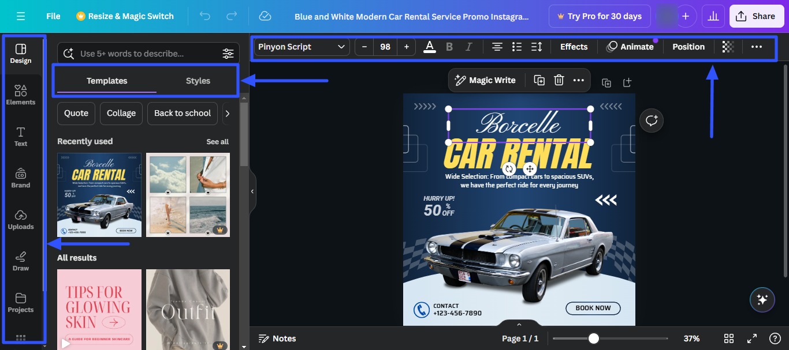Toggle the bulleted list formatting
The width and height of the screenshot is (789, 350).
point(516,47)
